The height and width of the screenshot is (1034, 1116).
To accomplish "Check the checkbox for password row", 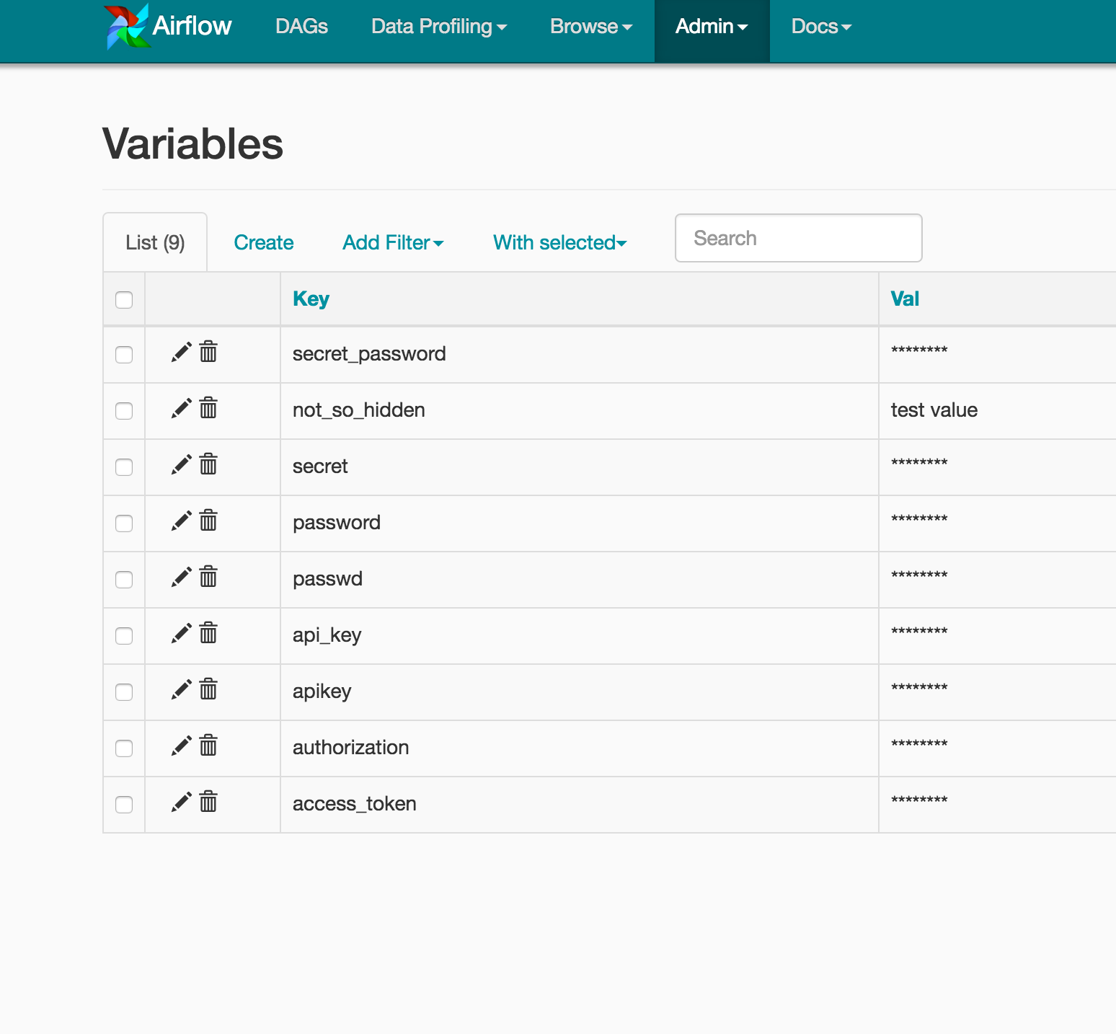I will coord(123,523).
